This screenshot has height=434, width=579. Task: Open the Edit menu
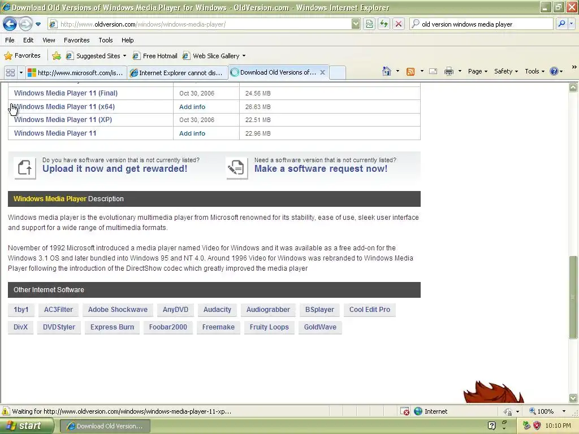[28, 40]
